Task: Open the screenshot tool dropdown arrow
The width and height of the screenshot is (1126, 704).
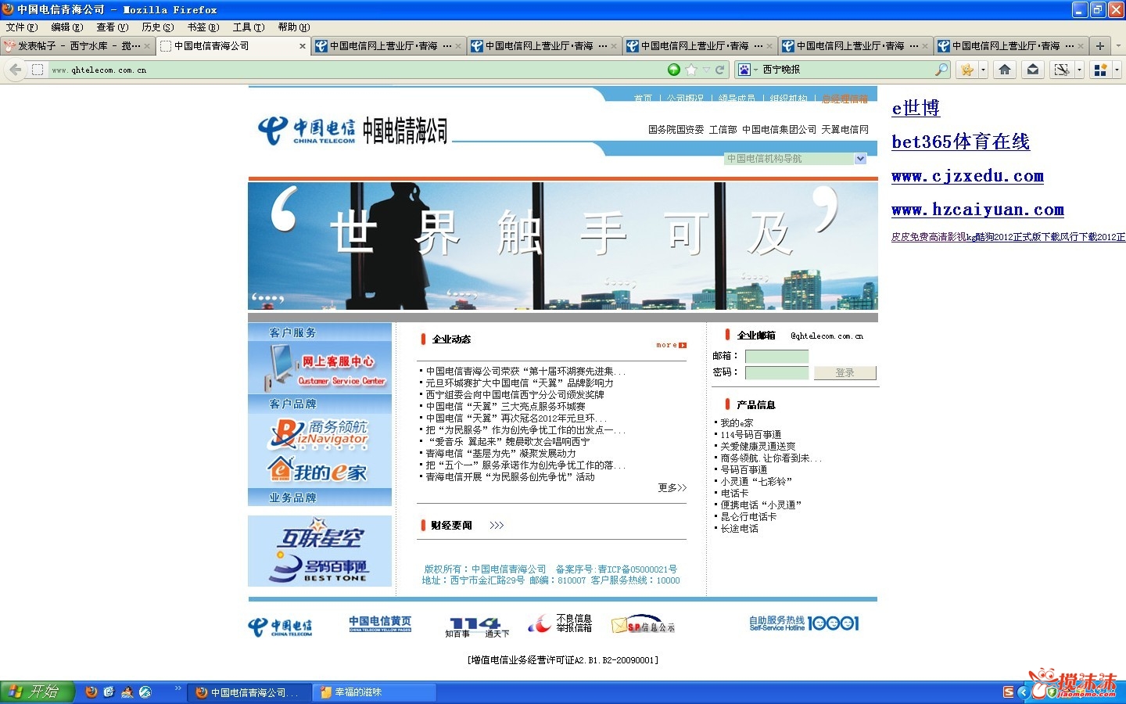Action: point(1079,70)
